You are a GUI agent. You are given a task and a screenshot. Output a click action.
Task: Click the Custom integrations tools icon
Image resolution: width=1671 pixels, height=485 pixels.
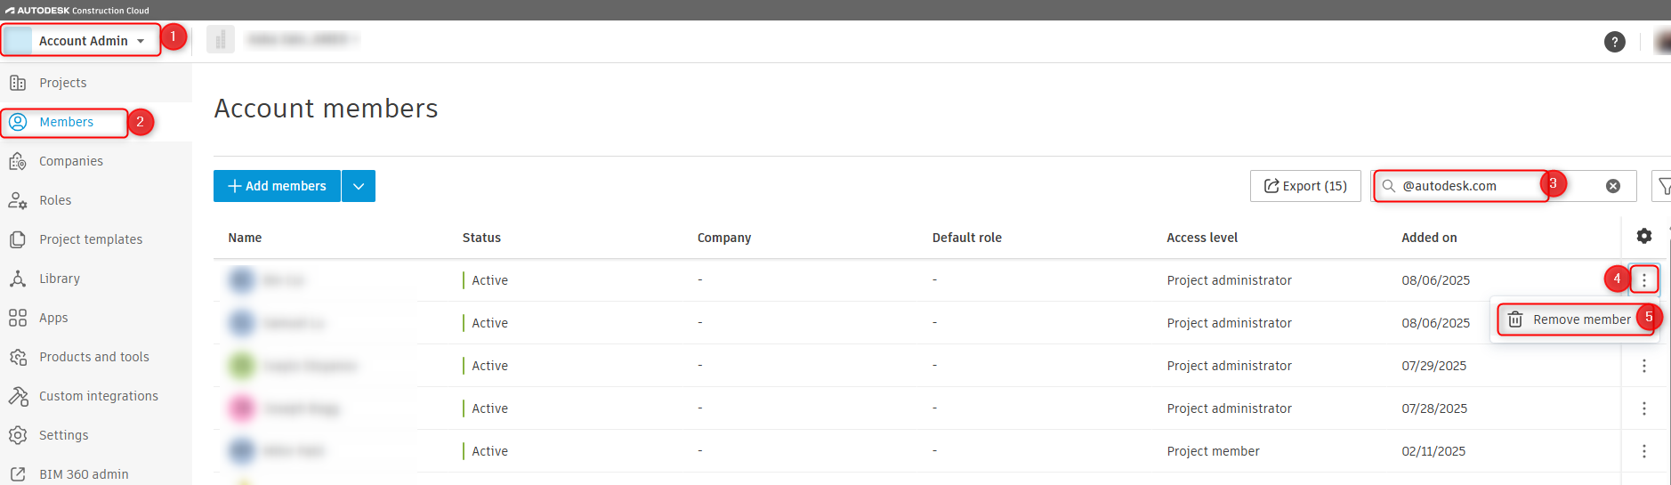click(x=18, y=396)
